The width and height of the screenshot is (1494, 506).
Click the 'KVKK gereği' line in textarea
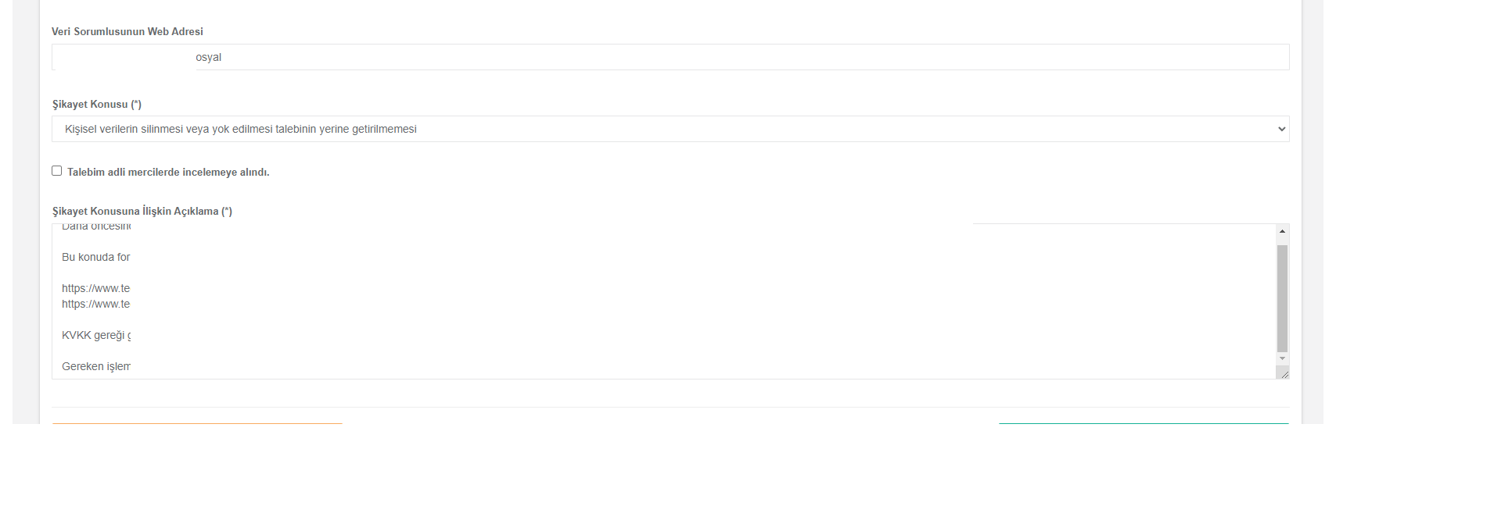click(x=95, y=335)
